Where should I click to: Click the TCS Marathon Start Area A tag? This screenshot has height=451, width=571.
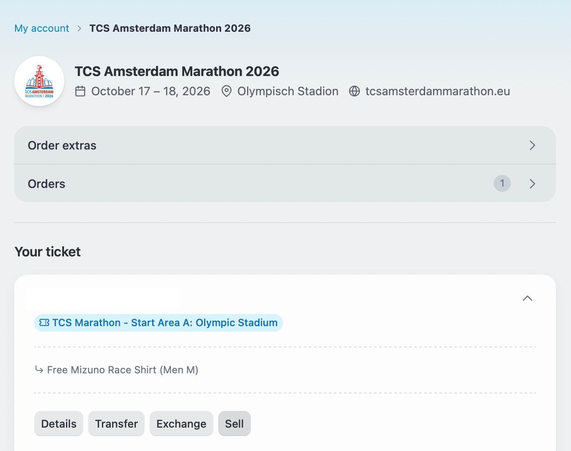[x=158, y=323]
